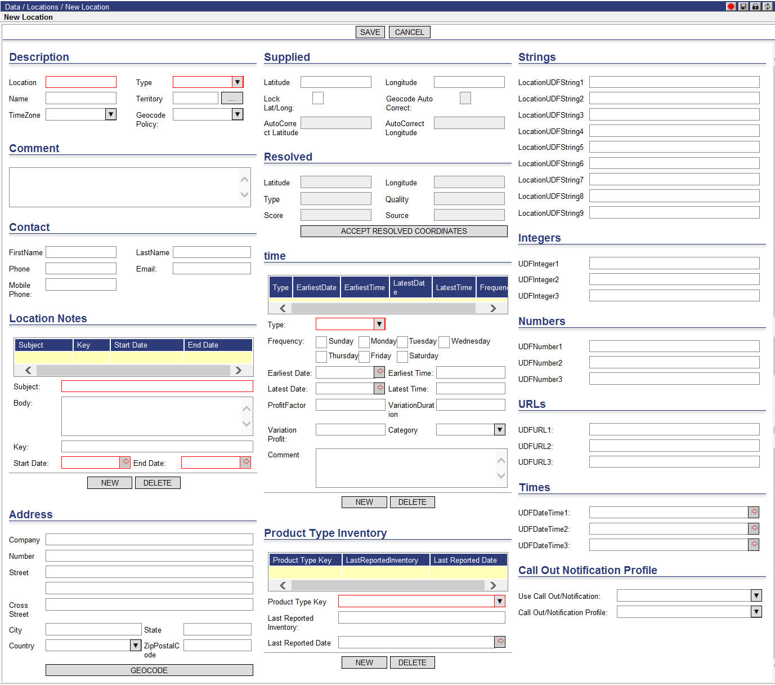Click right arrow of Product Type Inventory scrollbar

493,585
